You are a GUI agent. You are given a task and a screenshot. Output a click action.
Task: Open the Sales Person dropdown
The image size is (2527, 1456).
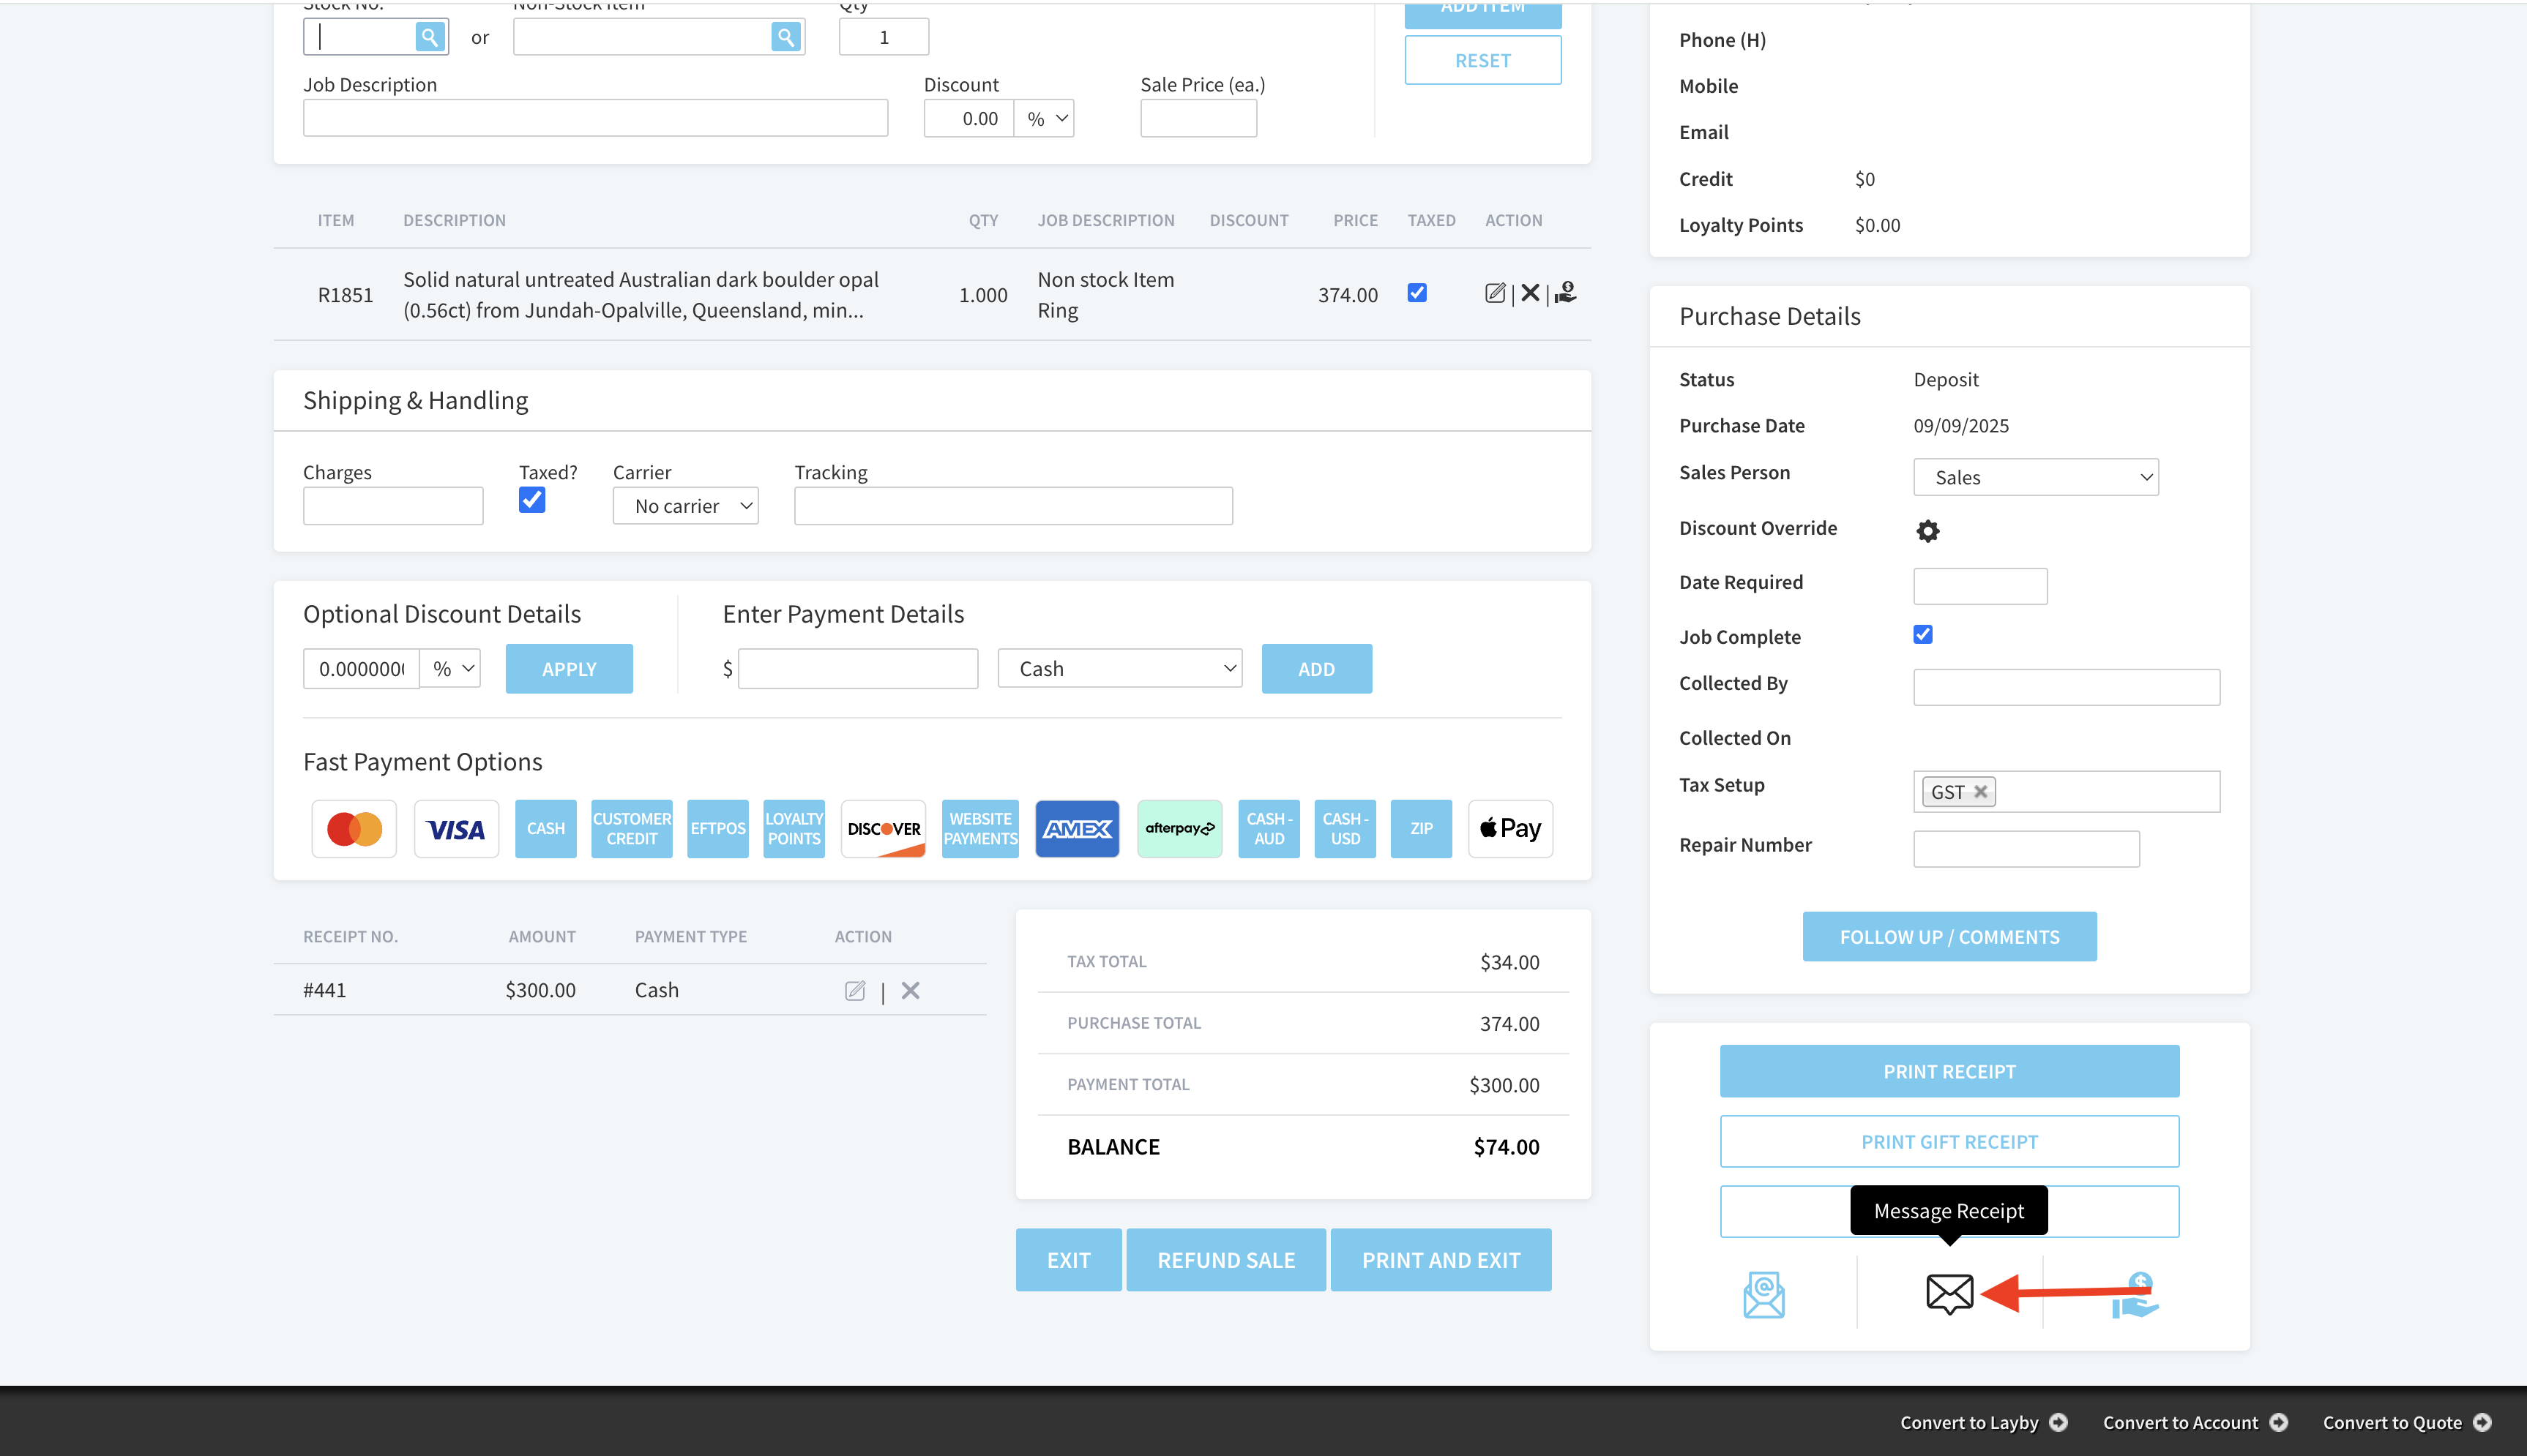click(x=2035, y=477)
